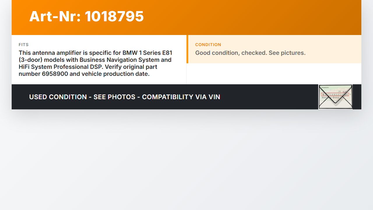Image resolution: width=373 pixels, height=210 pixels.
Task: Click the 'Good condition, checked' text
Action: tap(231, 53)
